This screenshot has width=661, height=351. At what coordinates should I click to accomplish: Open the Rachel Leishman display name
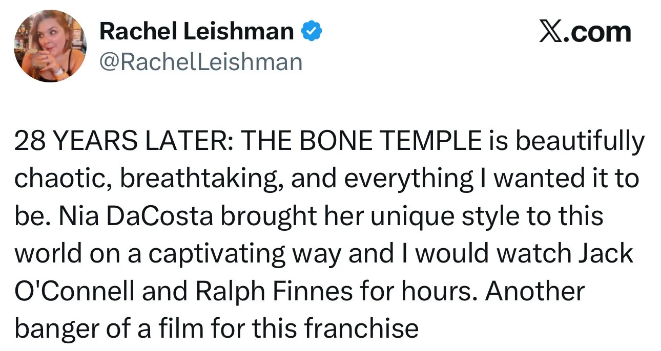[x=196, y=32]
